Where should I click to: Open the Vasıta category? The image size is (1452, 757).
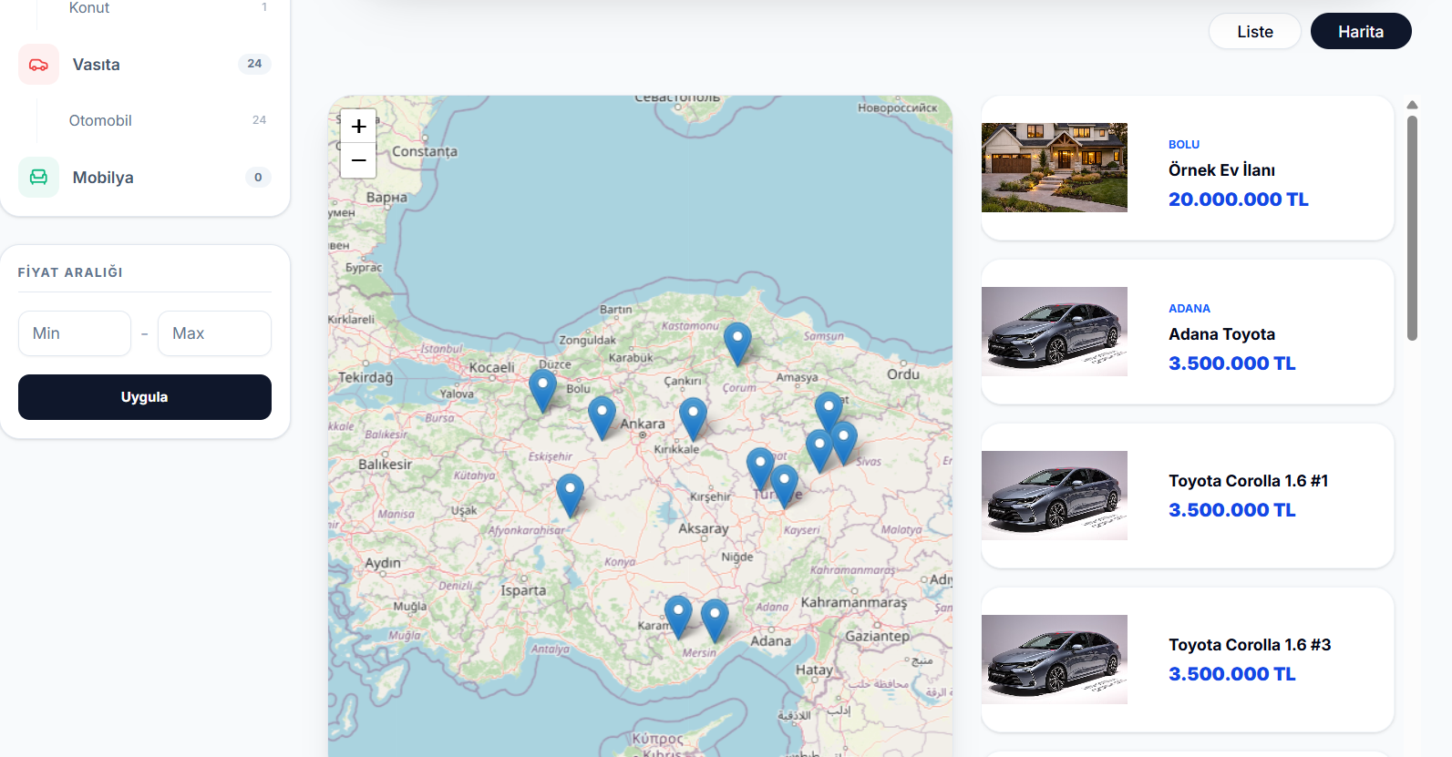[x=97, y=65]
